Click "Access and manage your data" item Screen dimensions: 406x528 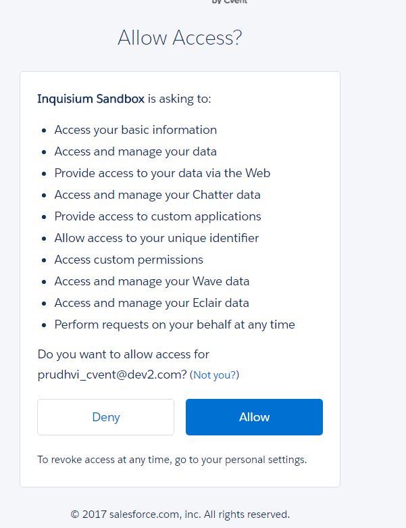coord(135,151)
